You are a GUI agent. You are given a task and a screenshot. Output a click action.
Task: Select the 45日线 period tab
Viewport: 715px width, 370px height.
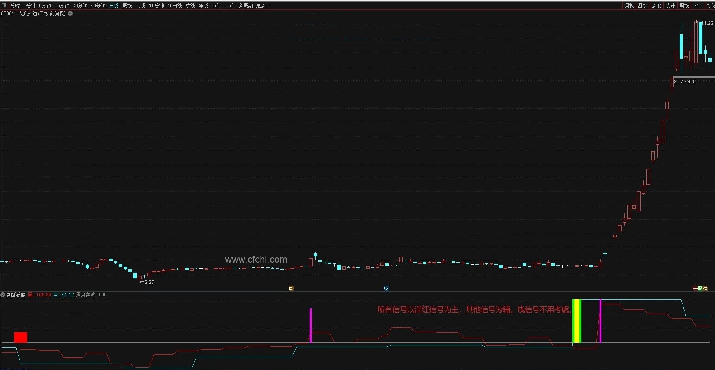pos(175,6)
